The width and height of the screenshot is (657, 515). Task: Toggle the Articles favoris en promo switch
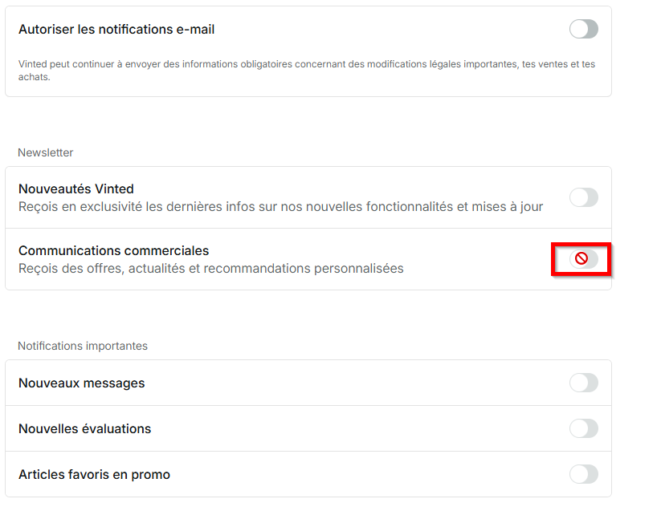[x=584, y=475]
